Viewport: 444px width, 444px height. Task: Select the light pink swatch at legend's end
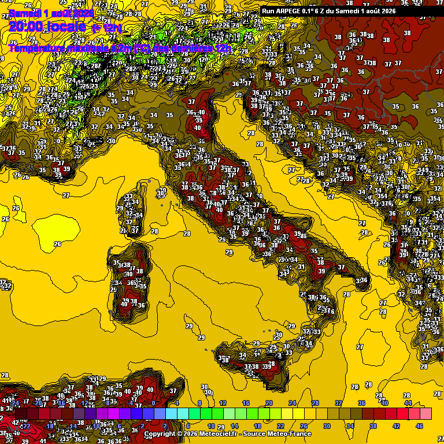tap(426, 414)
